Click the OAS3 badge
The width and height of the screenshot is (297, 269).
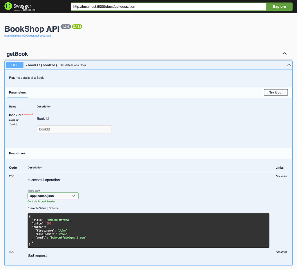pos(77,26)
